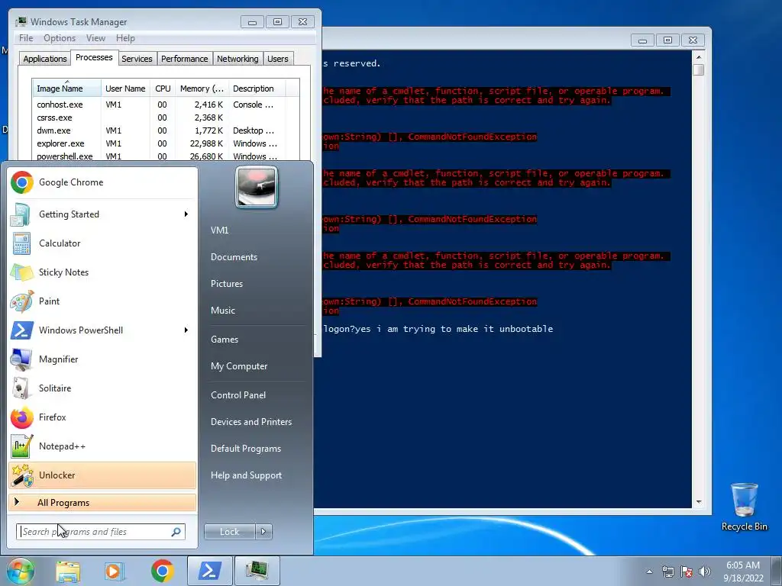Show hidden tray icons arrow
The width and height of the screenshot is (782, 586).
pos(649,572)
